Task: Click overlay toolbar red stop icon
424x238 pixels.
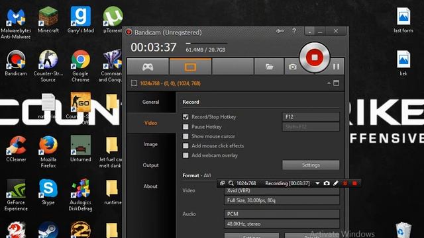Action: (x=354, y=183)
